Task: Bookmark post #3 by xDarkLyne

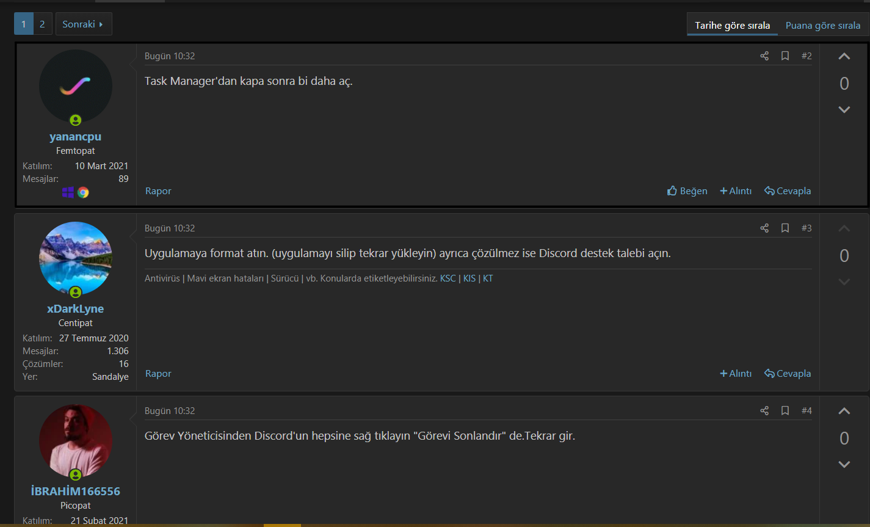Action: [785, 228]
